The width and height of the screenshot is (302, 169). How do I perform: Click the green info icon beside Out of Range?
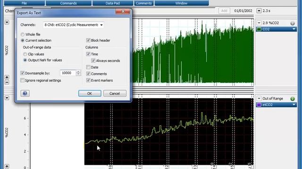click(293, 99)
